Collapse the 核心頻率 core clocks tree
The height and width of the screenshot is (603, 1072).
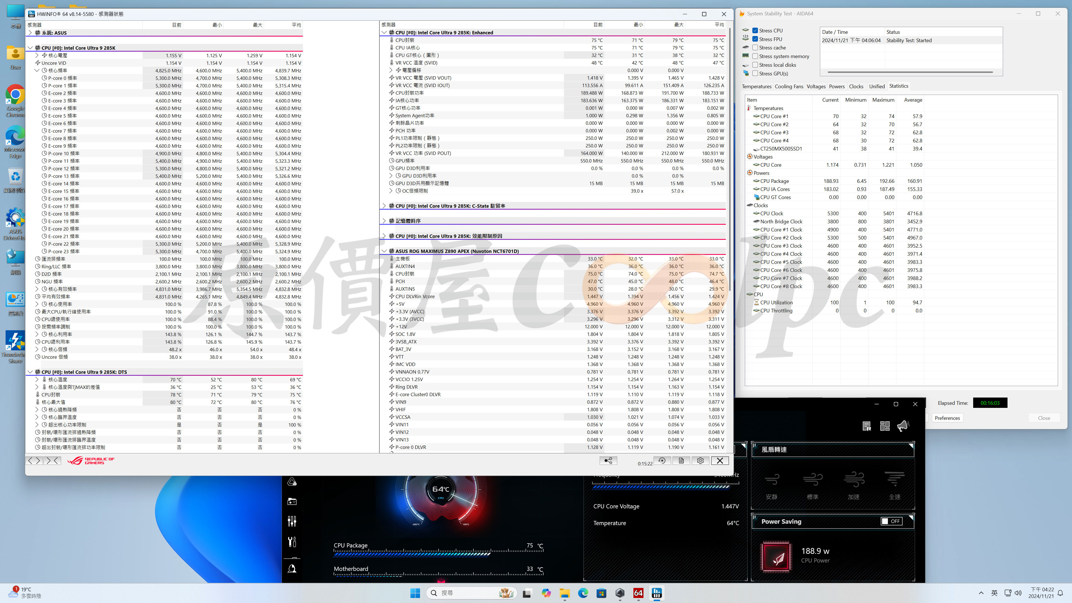(x=37, y=70)
